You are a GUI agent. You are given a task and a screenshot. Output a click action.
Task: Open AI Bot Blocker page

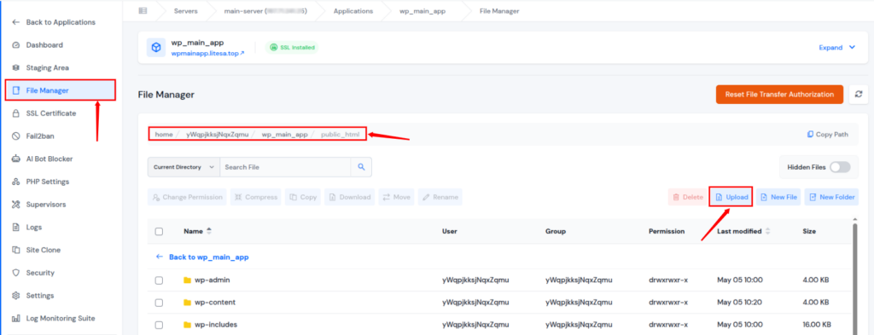[42, 159]
